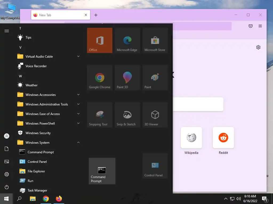Launch the Snipping Tool tile

click(x=100, y=115)
